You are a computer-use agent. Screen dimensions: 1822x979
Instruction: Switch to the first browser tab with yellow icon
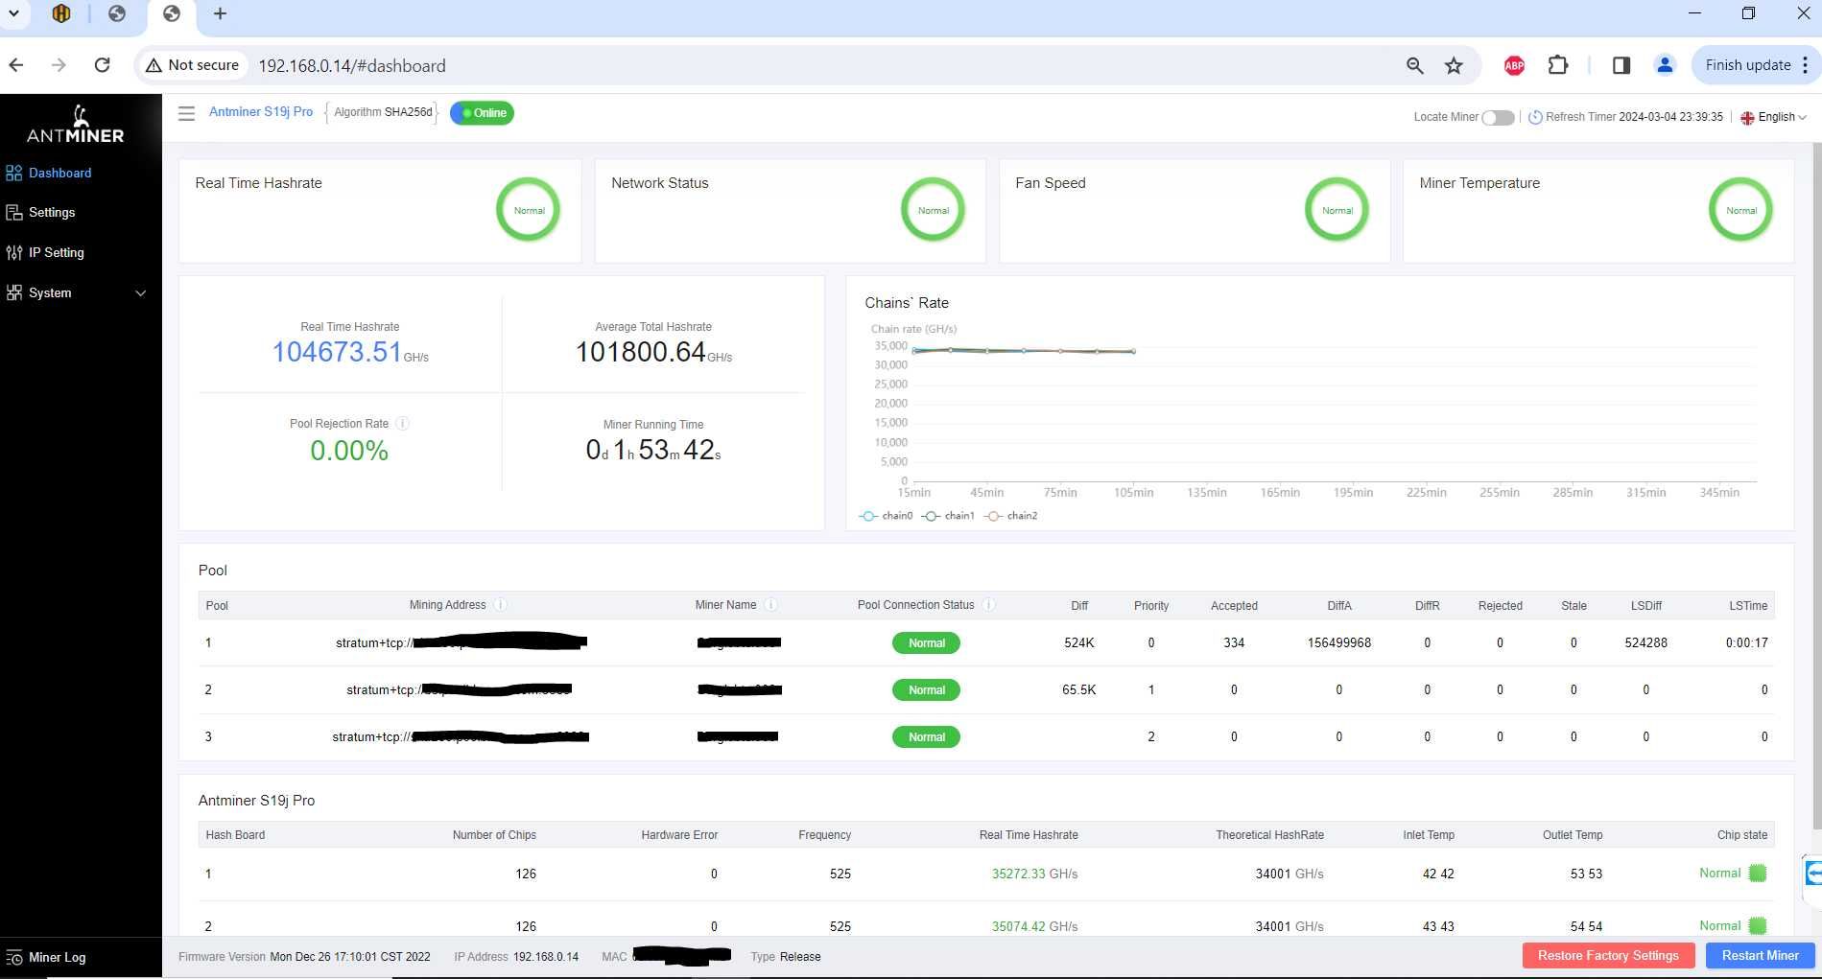click(x=61, y=13)
